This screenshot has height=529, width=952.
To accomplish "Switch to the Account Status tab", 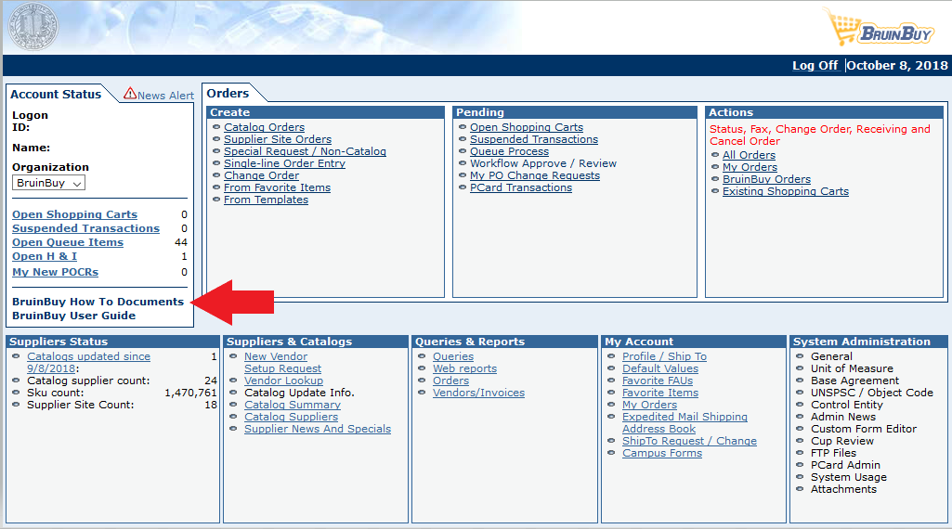I will [x=56, y=94].
